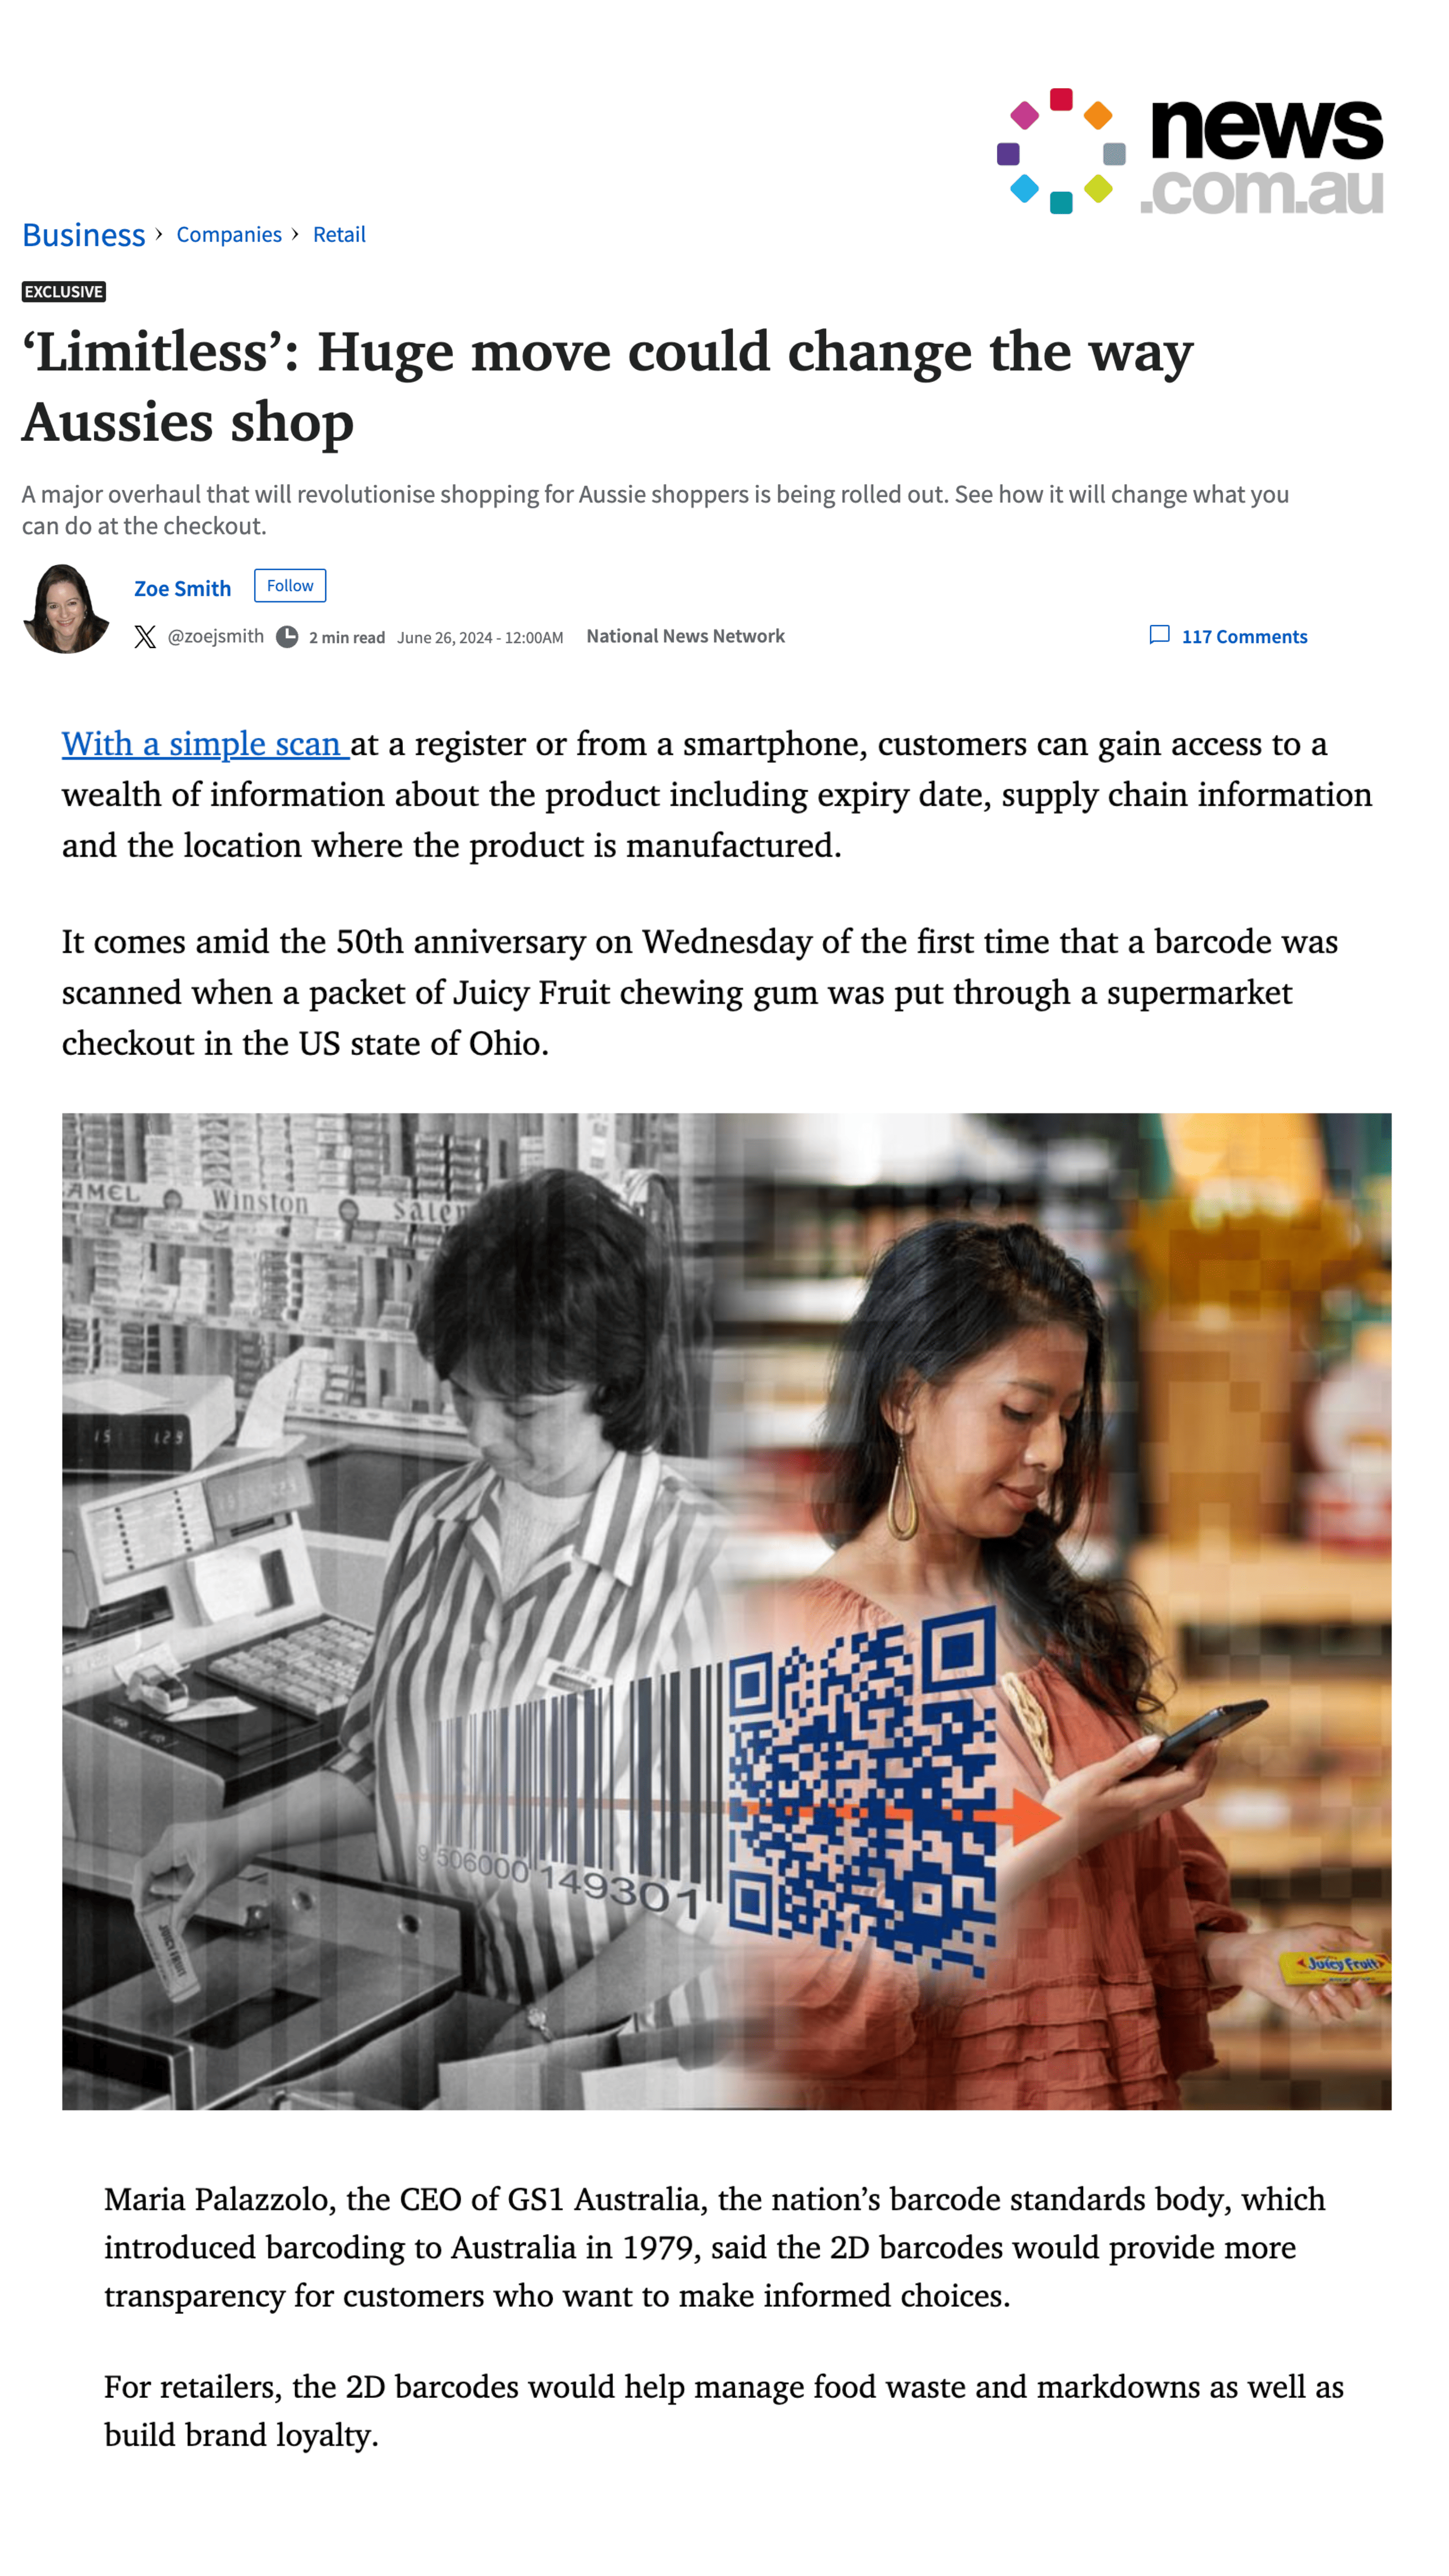Click the clock read-time icon
1449x2576 pixels.
[287, 637]
